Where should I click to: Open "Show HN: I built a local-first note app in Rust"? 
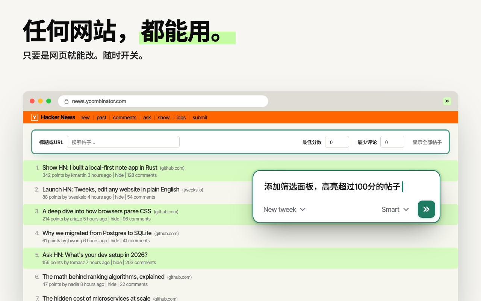point(100,168)
